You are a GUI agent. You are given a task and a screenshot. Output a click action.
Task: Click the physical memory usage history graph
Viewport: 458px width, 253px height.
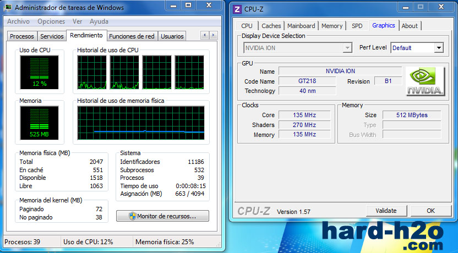tap(141, 123)
